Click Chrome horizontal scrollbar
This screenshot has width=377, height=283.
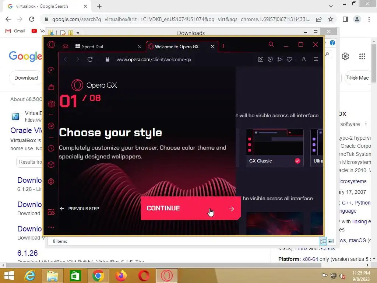coord(163,265)
